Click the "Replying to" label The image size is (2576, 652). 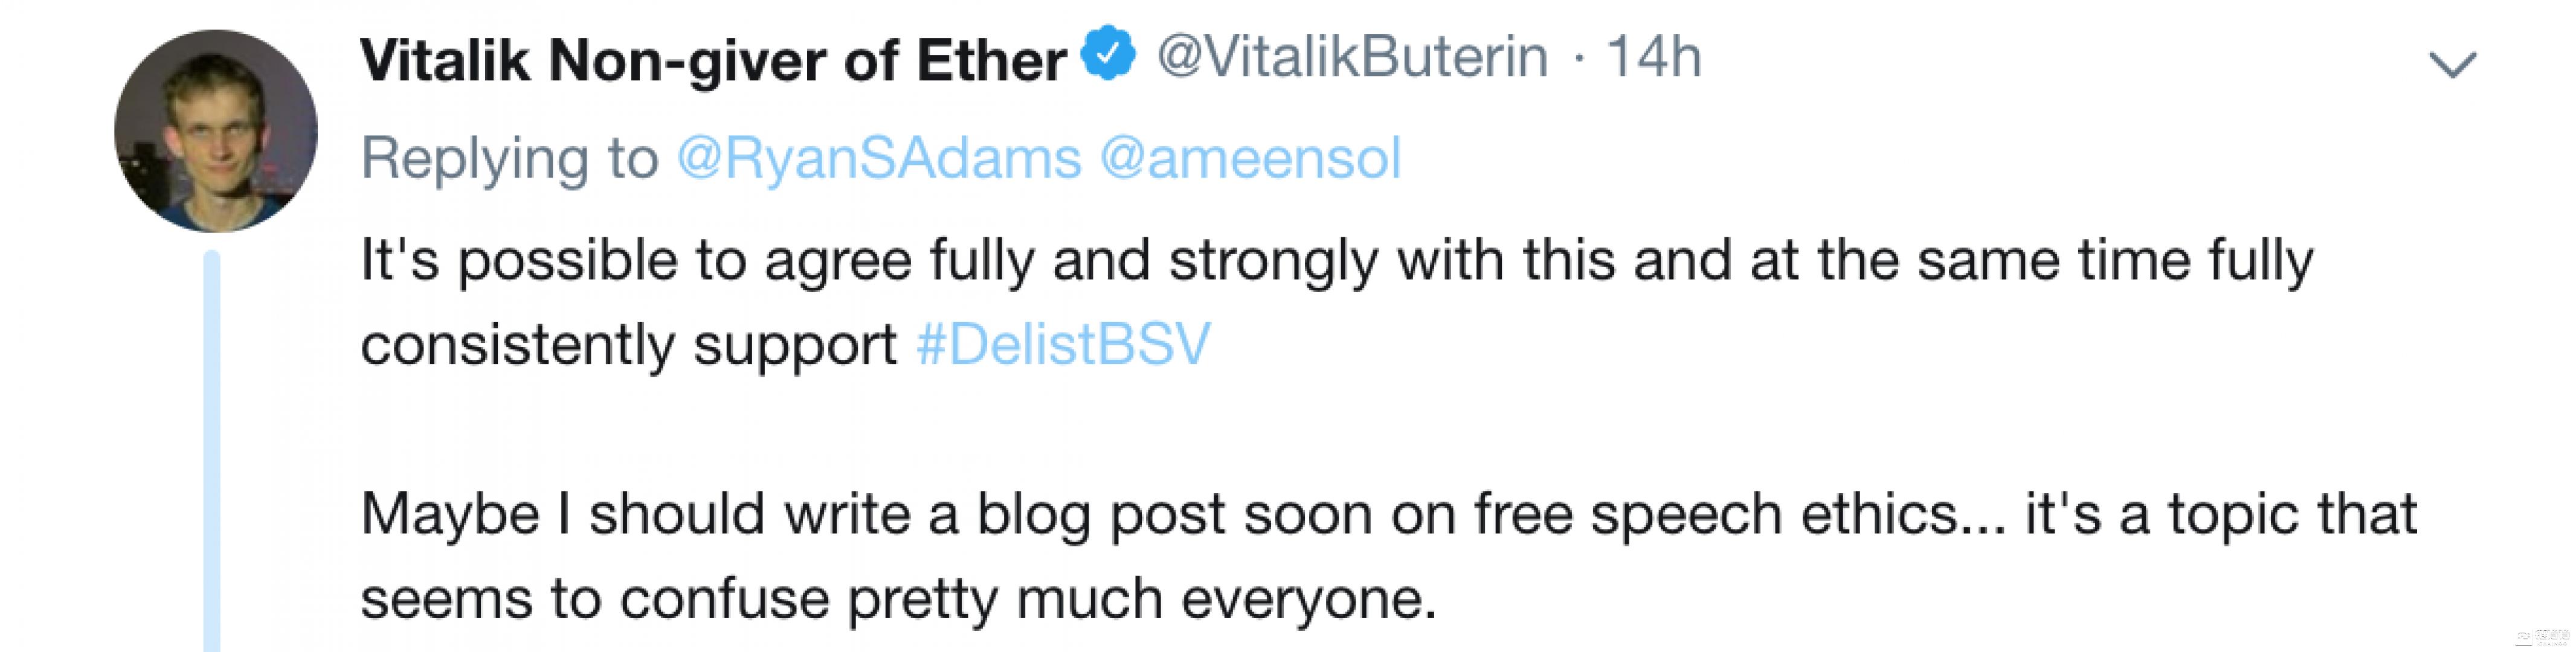click(x=509, y=158)
